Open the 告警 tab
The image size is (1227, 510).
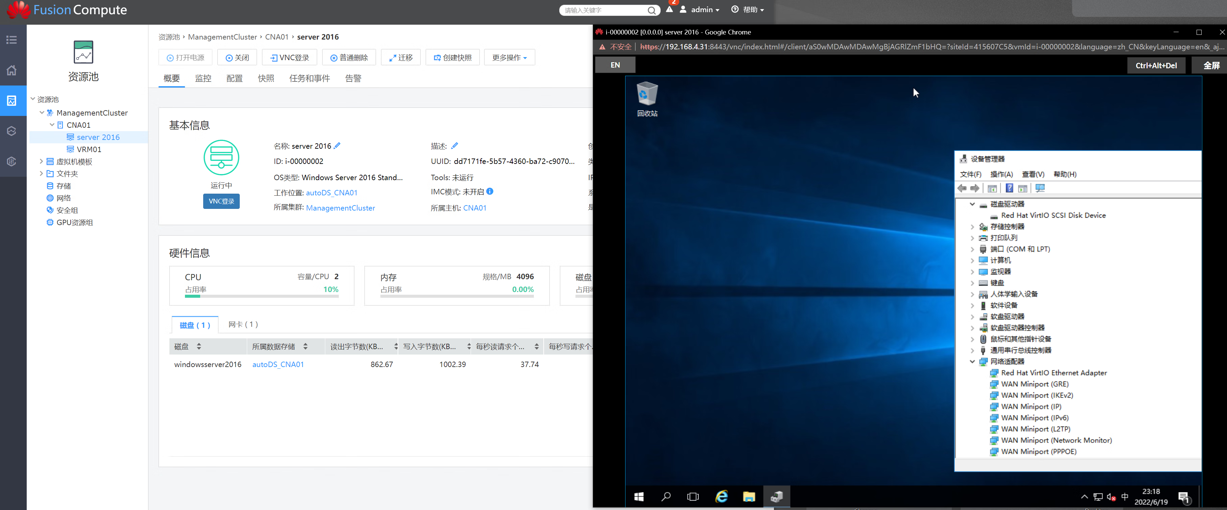pyautogui.click(x=353, y=78)
